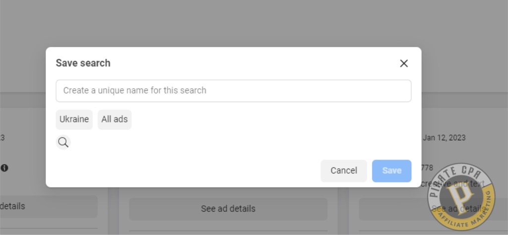Screen dimensions: 508x235
Task: Click the info icon on left card
Action: [4, 168]
